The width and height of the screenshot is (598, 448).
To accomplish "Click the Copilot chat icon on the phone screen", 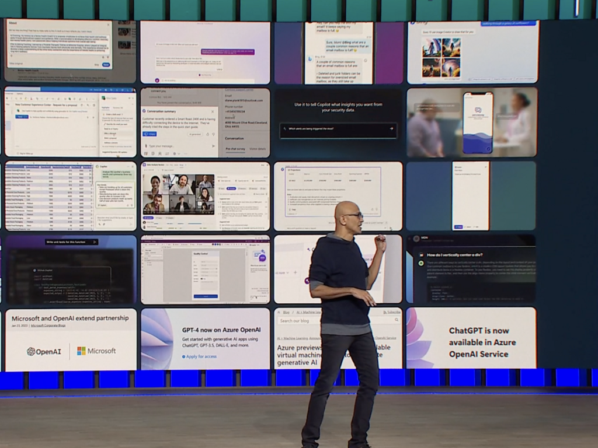I will [478, 110].
